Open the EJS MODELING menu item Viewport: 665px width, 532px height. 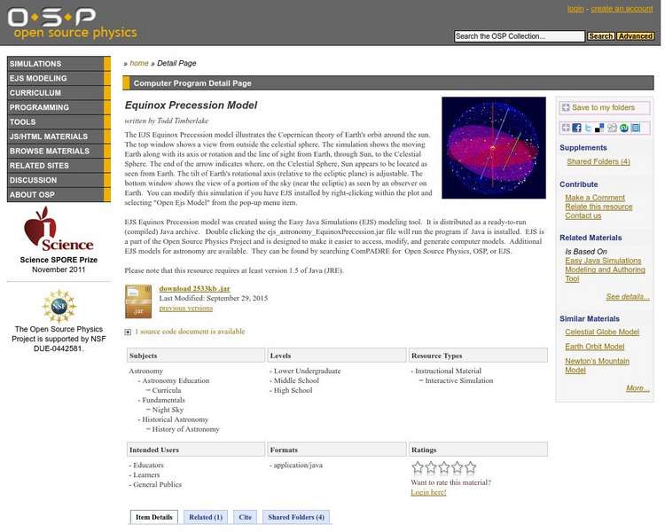click(x=59, y=78)
